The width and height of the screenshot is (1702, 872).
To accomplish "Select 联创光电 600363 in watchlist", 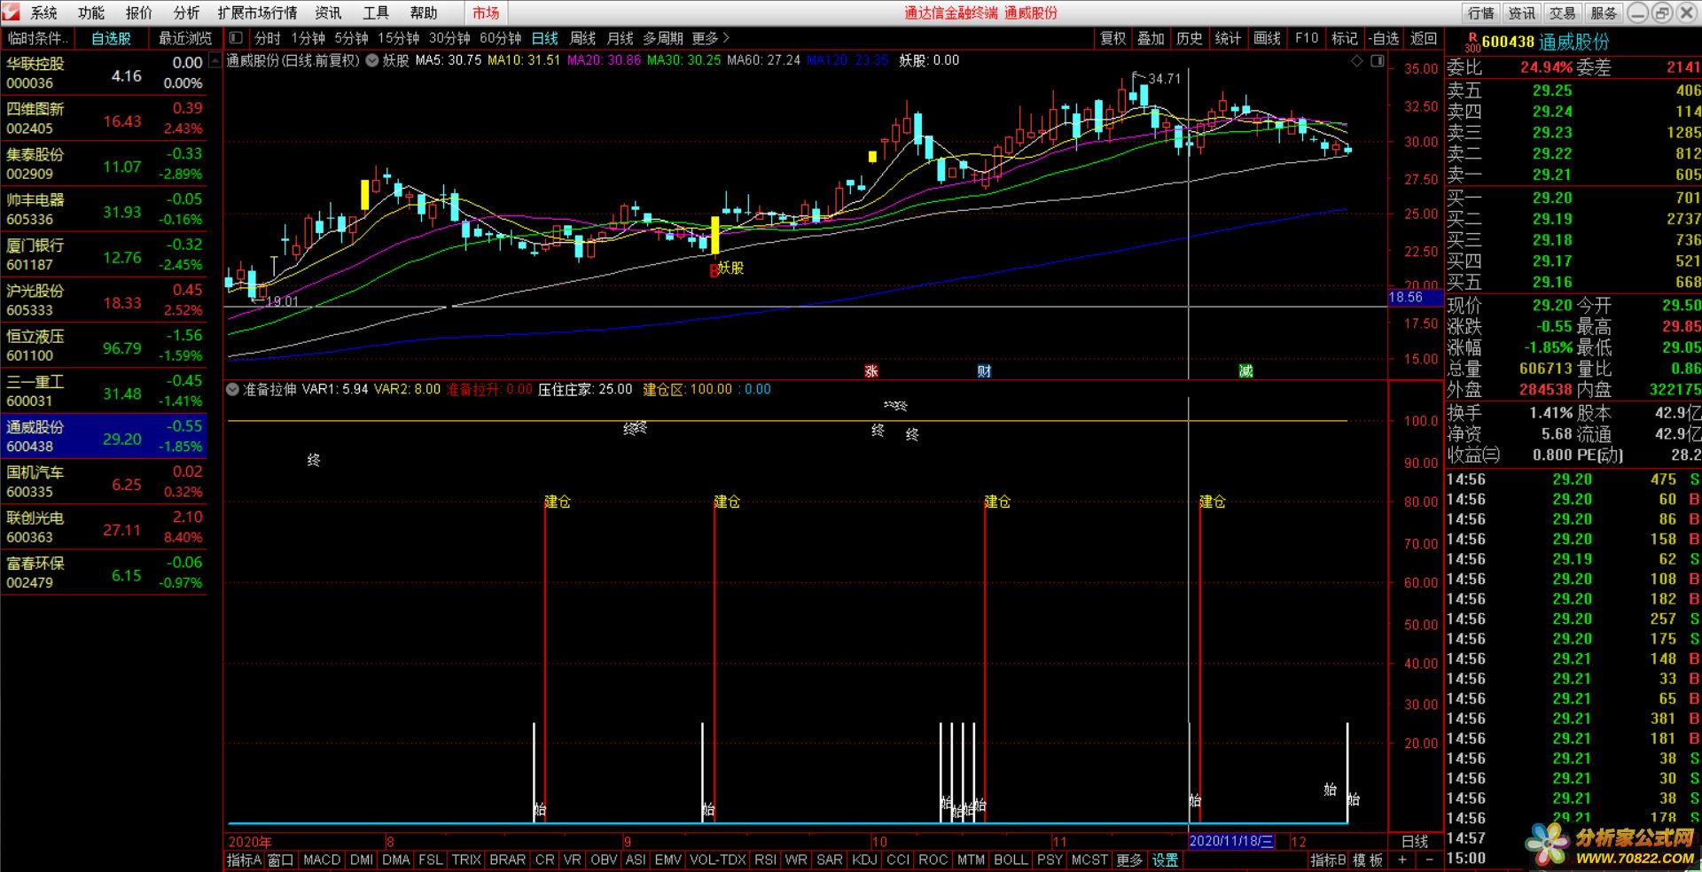I will coord(104,527).
